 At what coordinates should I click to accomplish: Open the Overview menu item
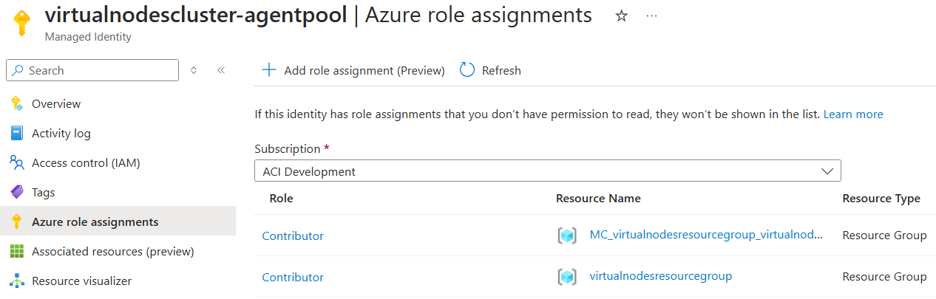tap(56, 104)
